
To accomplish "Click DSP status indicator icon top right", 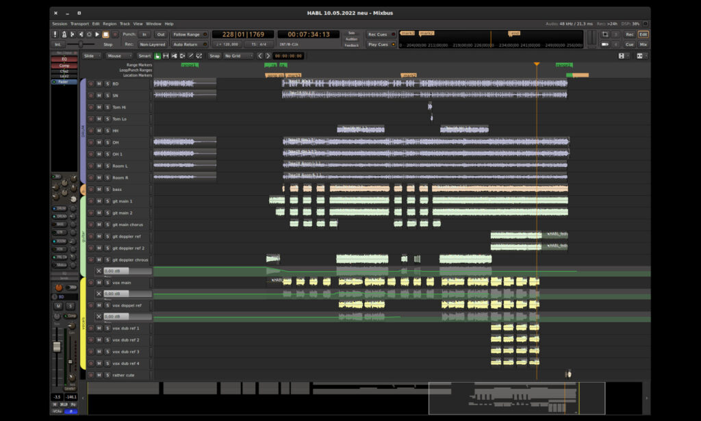I will point(645,24).
